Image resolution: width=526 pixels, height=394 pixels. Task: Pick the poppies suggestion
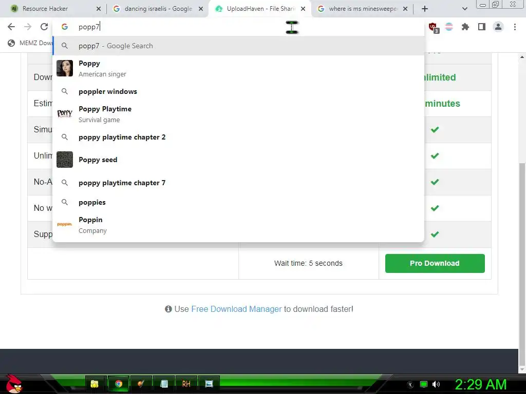[238, 202]
